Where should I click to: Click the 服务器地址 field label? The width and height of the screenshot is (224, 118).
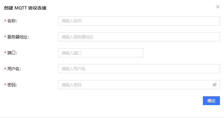(x=18, y=37)
